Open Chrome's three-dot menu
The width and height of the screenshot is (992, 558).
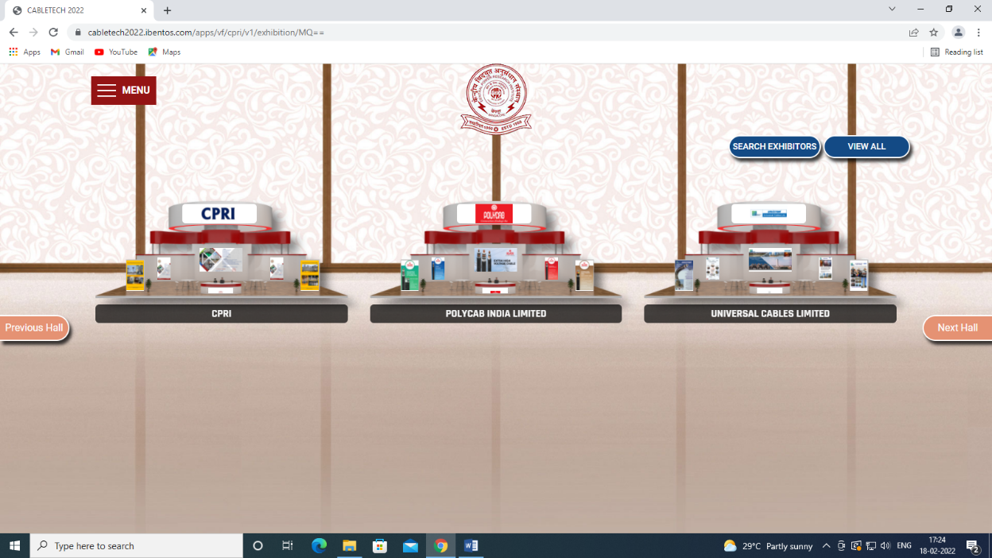click(x=978, y=33)
